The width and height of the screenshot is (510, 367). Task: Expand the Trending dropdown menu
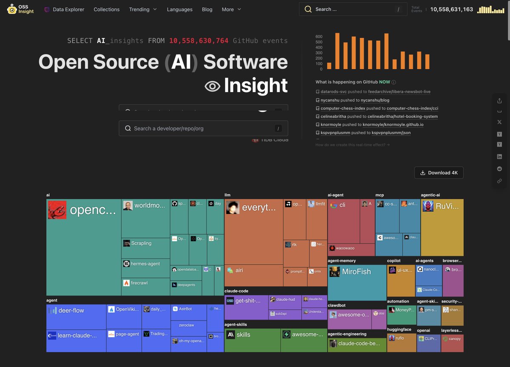[x=143, y=9]
